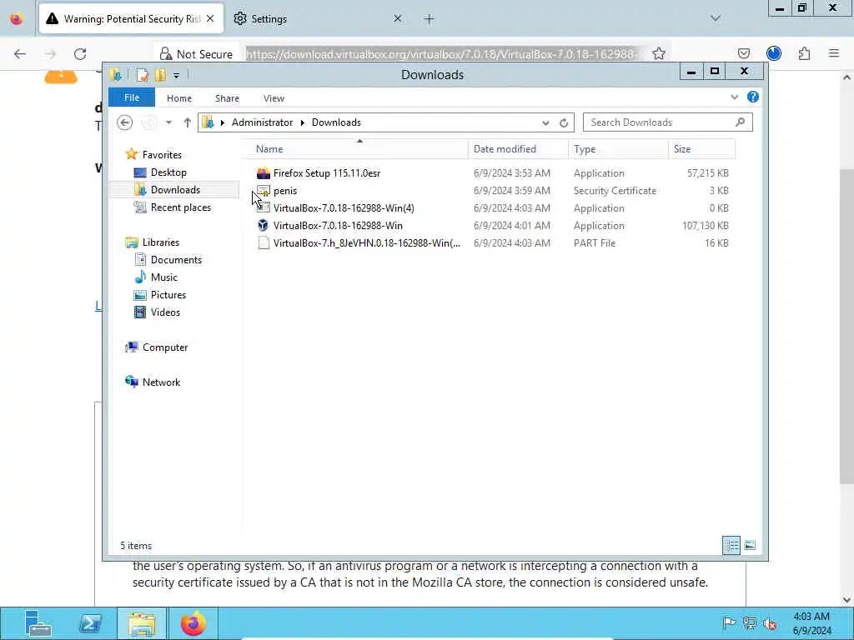
Task: Switch to large icons view in status bar
Action: [750, 545]
